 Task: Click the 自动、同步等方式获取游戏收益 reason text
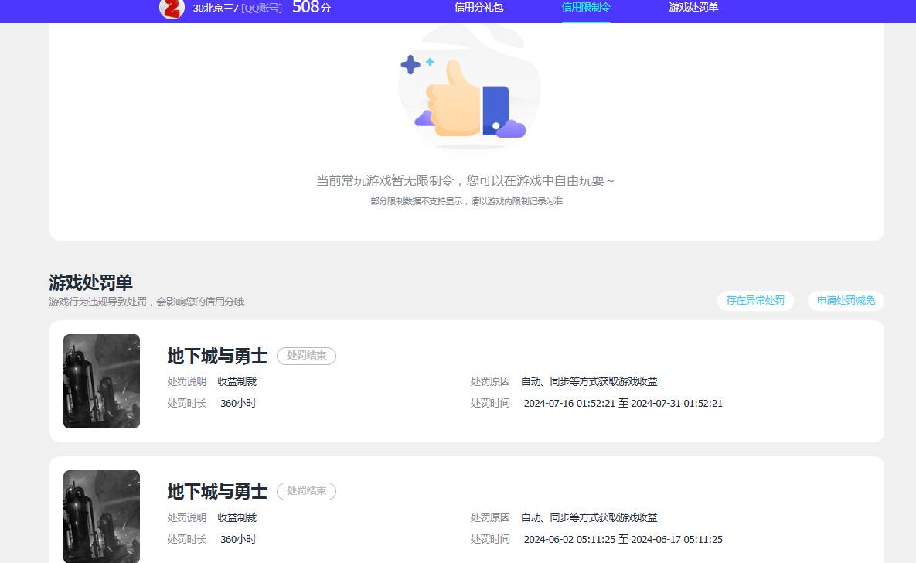(590, 381)
